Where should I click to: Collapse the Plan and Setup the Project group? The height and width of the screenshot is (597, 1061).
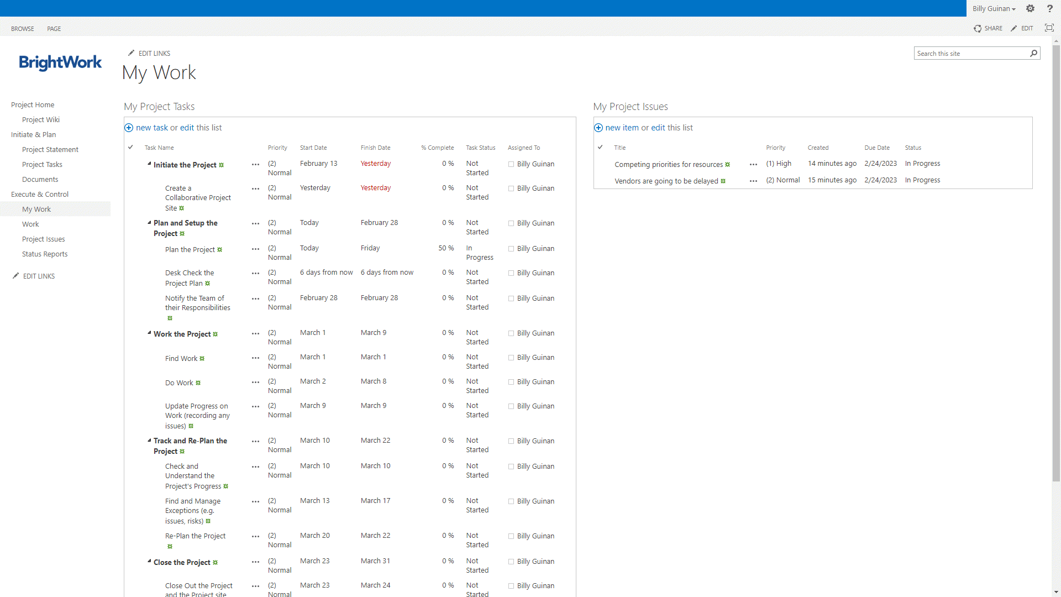149,222
